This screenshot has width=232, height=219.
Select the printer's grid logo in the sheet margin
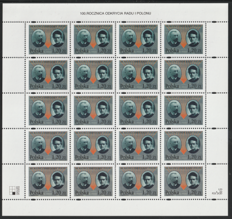pos(14,190)
